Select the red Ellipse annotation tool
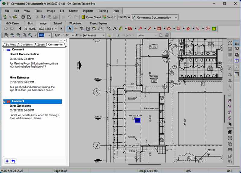 point(169,29)
